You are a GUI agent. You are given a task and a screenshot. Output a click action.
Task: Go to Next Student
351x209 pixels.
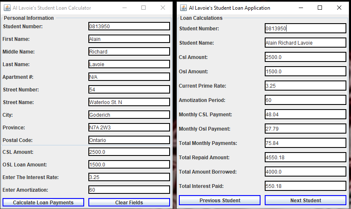pos(306,200)
